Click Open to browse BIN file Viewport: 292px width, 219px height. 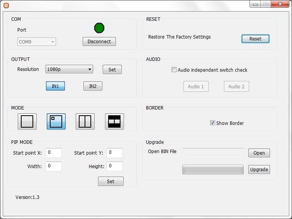[x=259, y=153]
